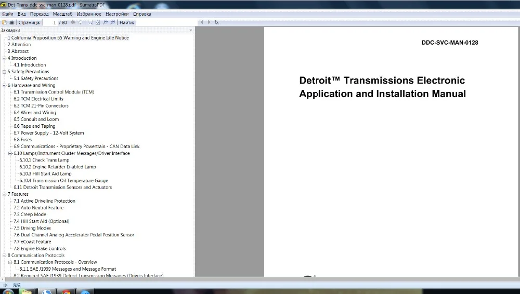The image size is (520, 294).
Task: Click the Найти search input field
Action: [x=166, y=22]
